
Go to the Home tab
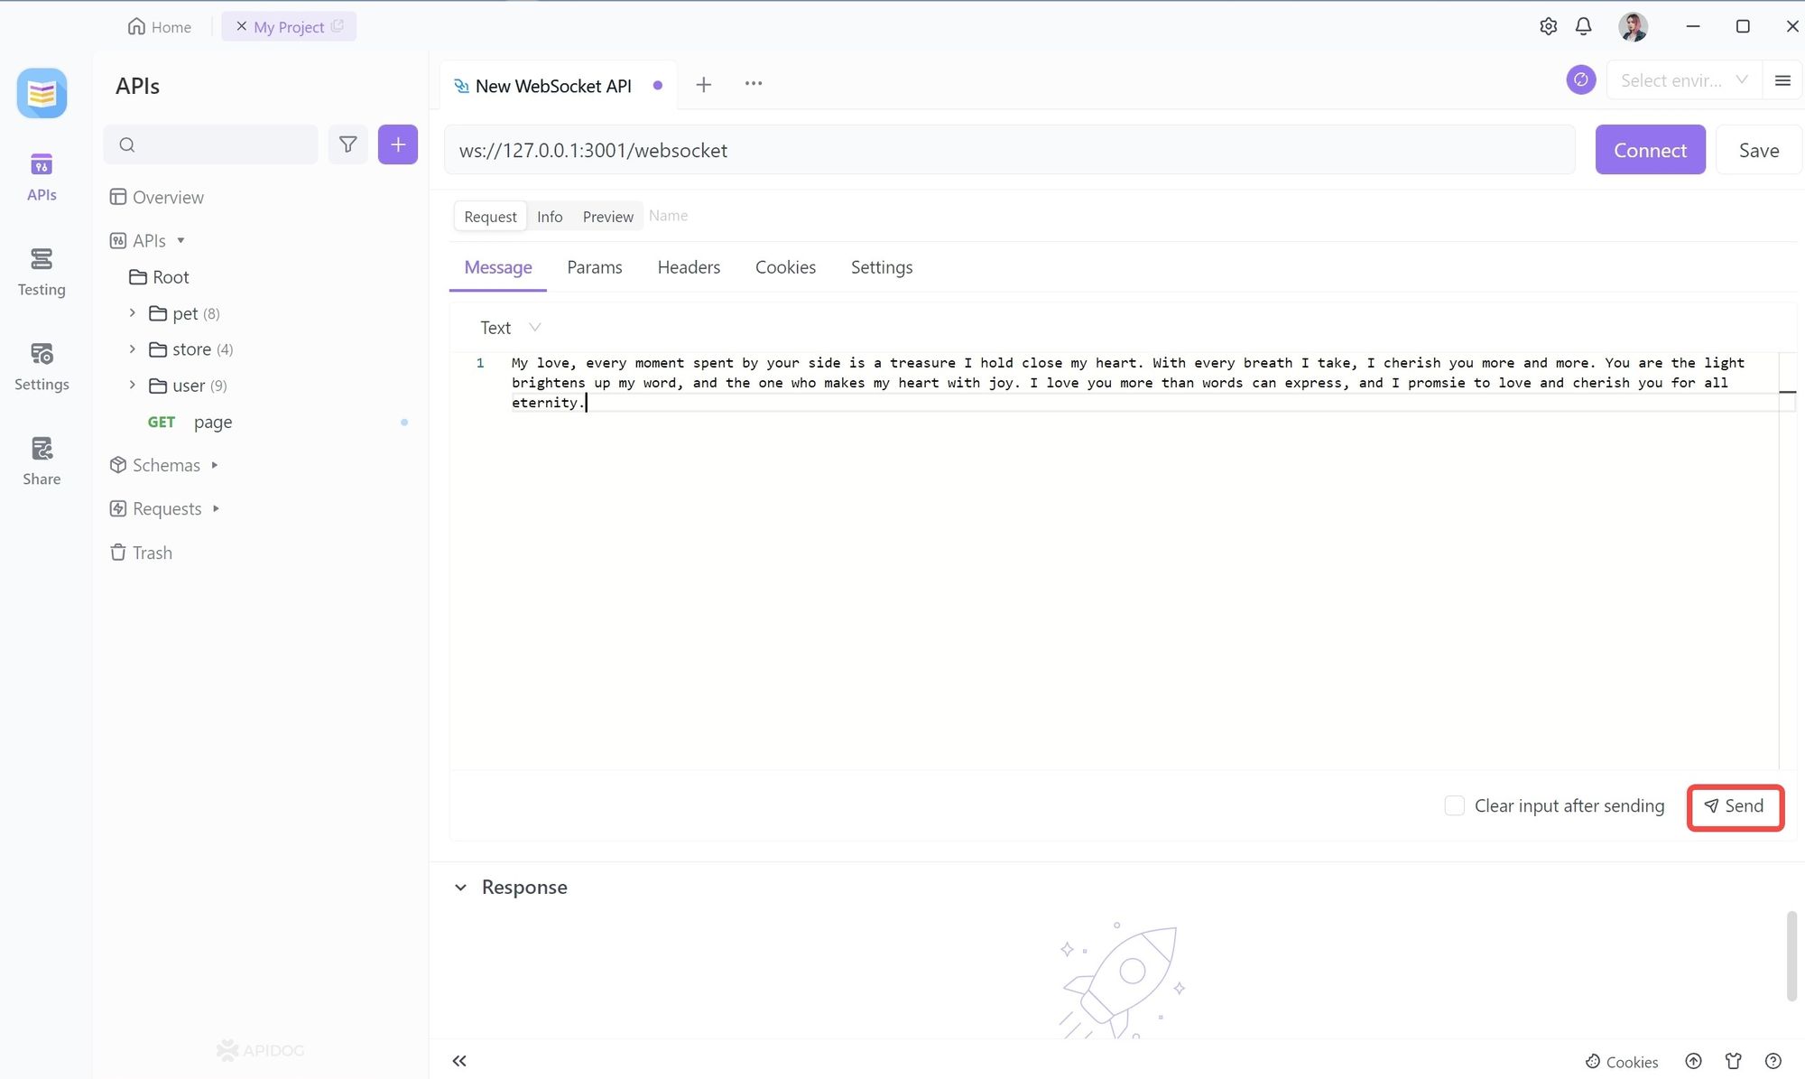coord(160,26)
